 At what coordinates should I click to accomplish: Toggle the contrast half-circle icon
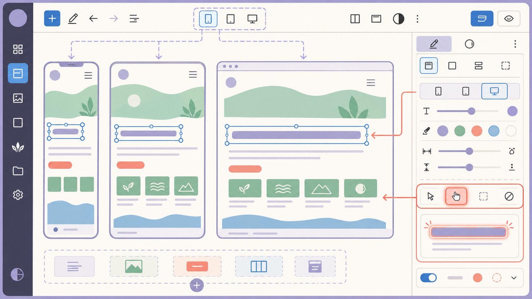point(398,19)
